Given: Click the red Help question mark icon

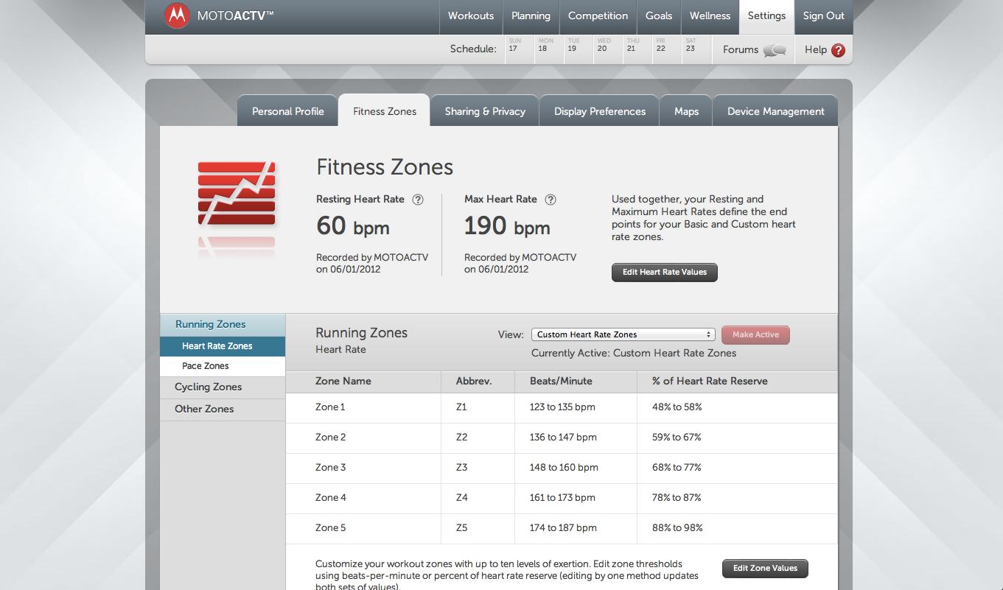Looking at the screenshot, I should 838,50.
